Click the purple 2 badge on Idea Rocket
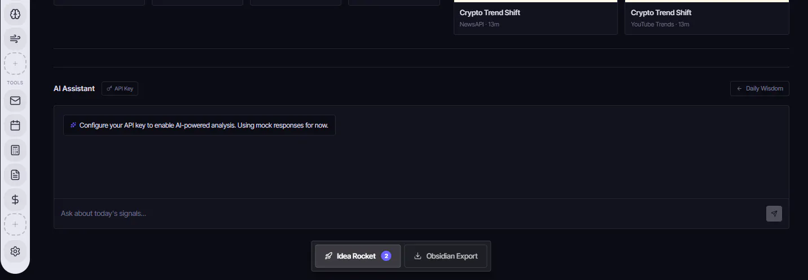The height and width of the screenshot is (280, 808). (x=386, y=256)
